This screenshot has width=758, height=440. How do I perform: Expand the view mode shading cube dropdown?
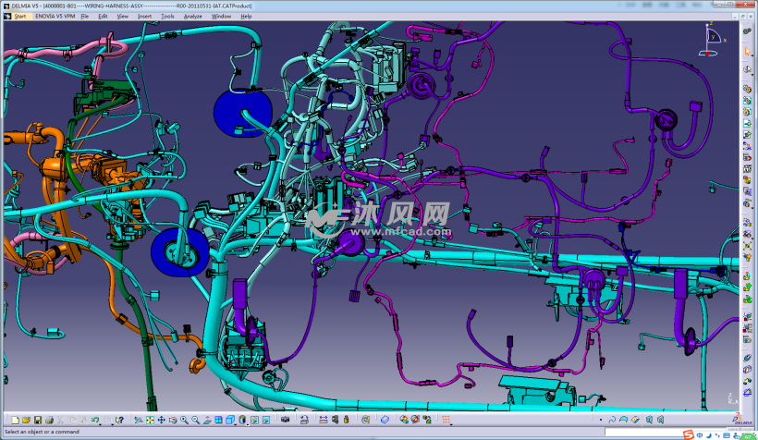(237, 423)
